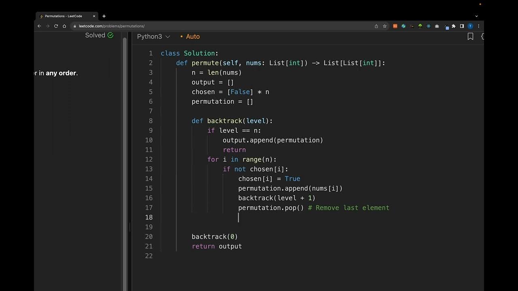Click 'output.append(permutation)' line
This screenshot has width=518, height=291.
click(273, 140)
